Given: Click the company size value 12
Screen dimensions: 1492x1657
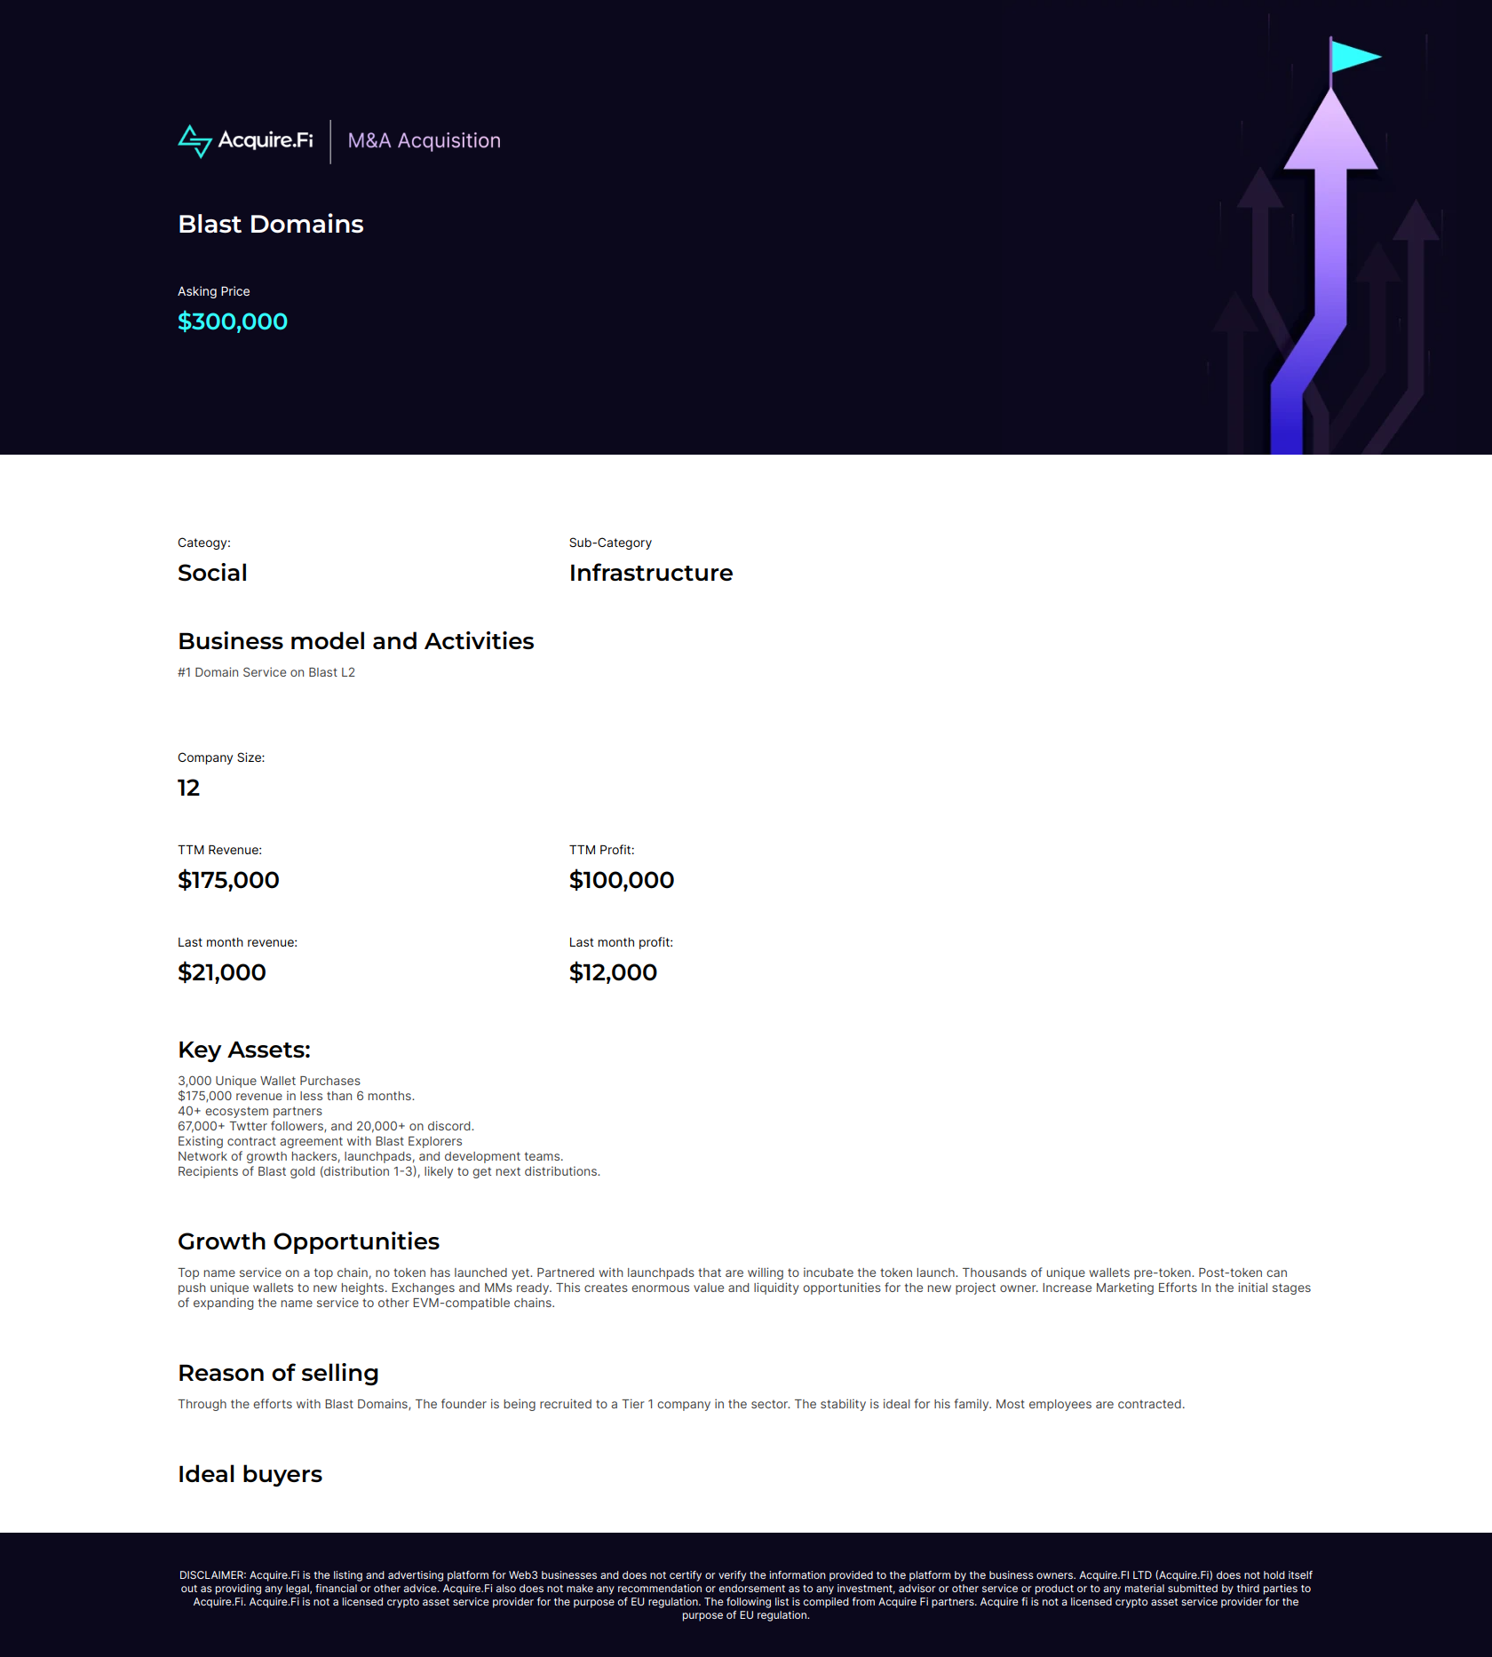Looking at the screenshot, I should pos(188,788).
